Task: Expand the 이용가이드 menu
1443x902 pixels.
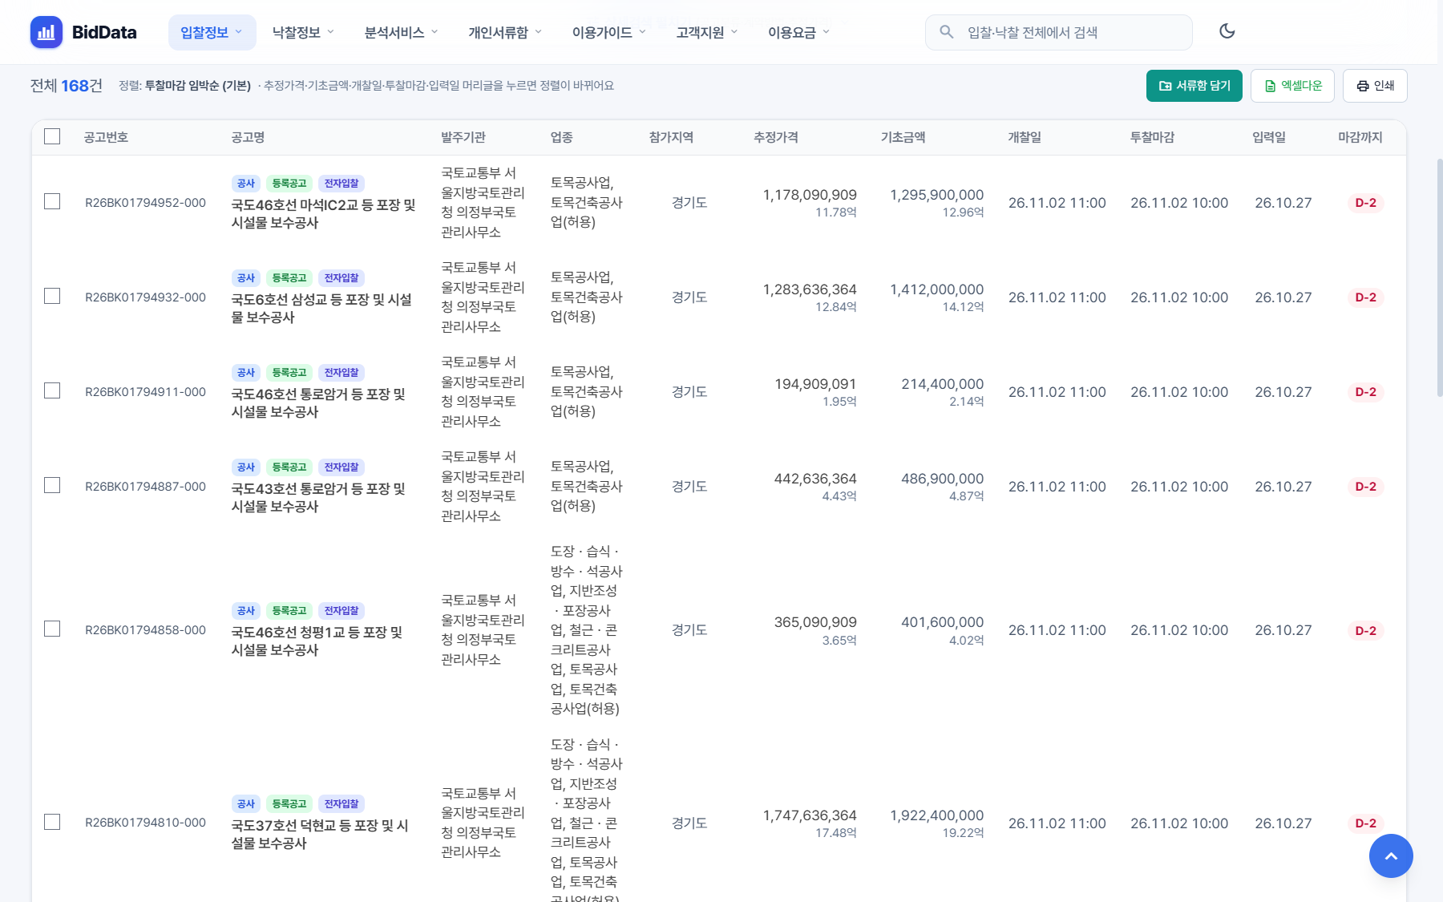Action: tap(608, 32)
